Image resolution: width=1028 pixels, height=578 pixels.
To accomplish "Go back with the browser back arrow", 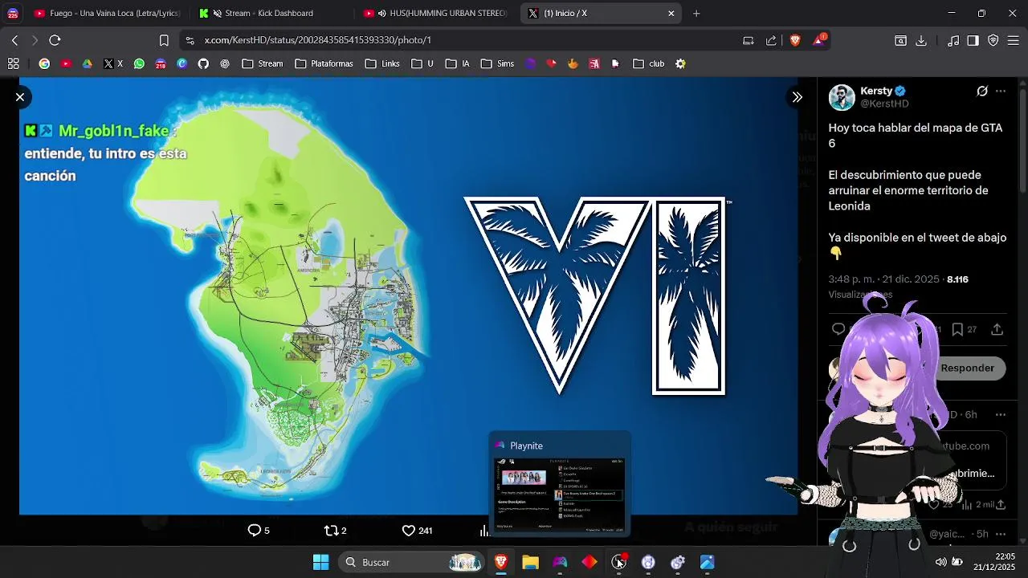I will click(x=14, y=40).
